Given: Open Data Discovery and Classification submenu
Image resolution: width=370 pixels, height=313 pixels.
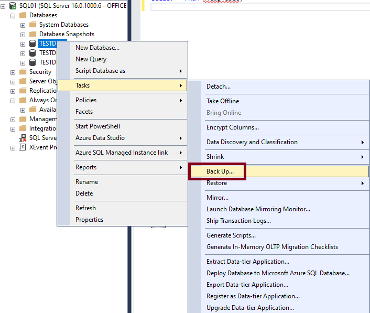Looking at the screenshot, I should 279,142.
